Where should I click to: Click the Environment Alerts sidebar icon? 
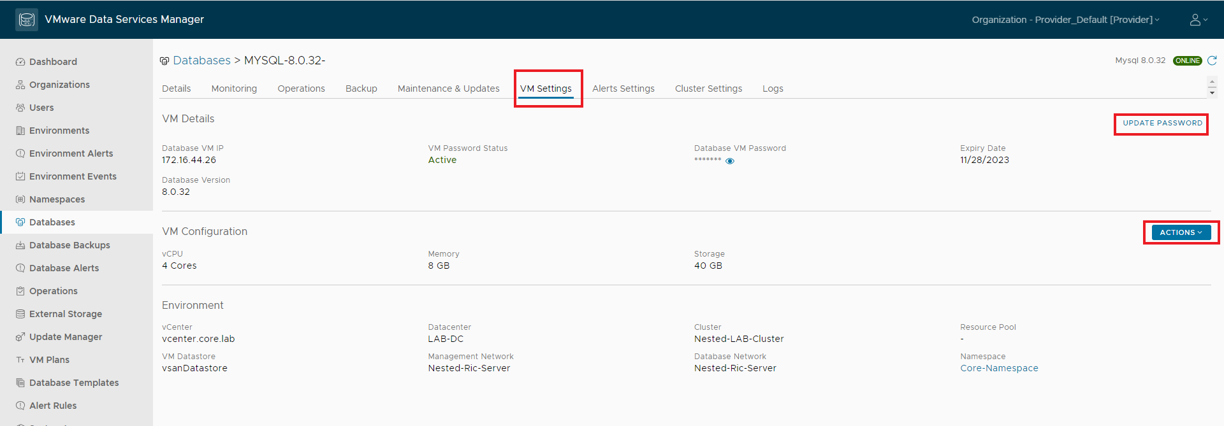click(x=20, y=153)
